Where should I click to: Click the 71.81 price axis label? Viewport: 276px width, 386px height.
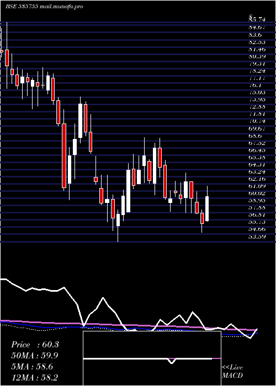(257, 114)
